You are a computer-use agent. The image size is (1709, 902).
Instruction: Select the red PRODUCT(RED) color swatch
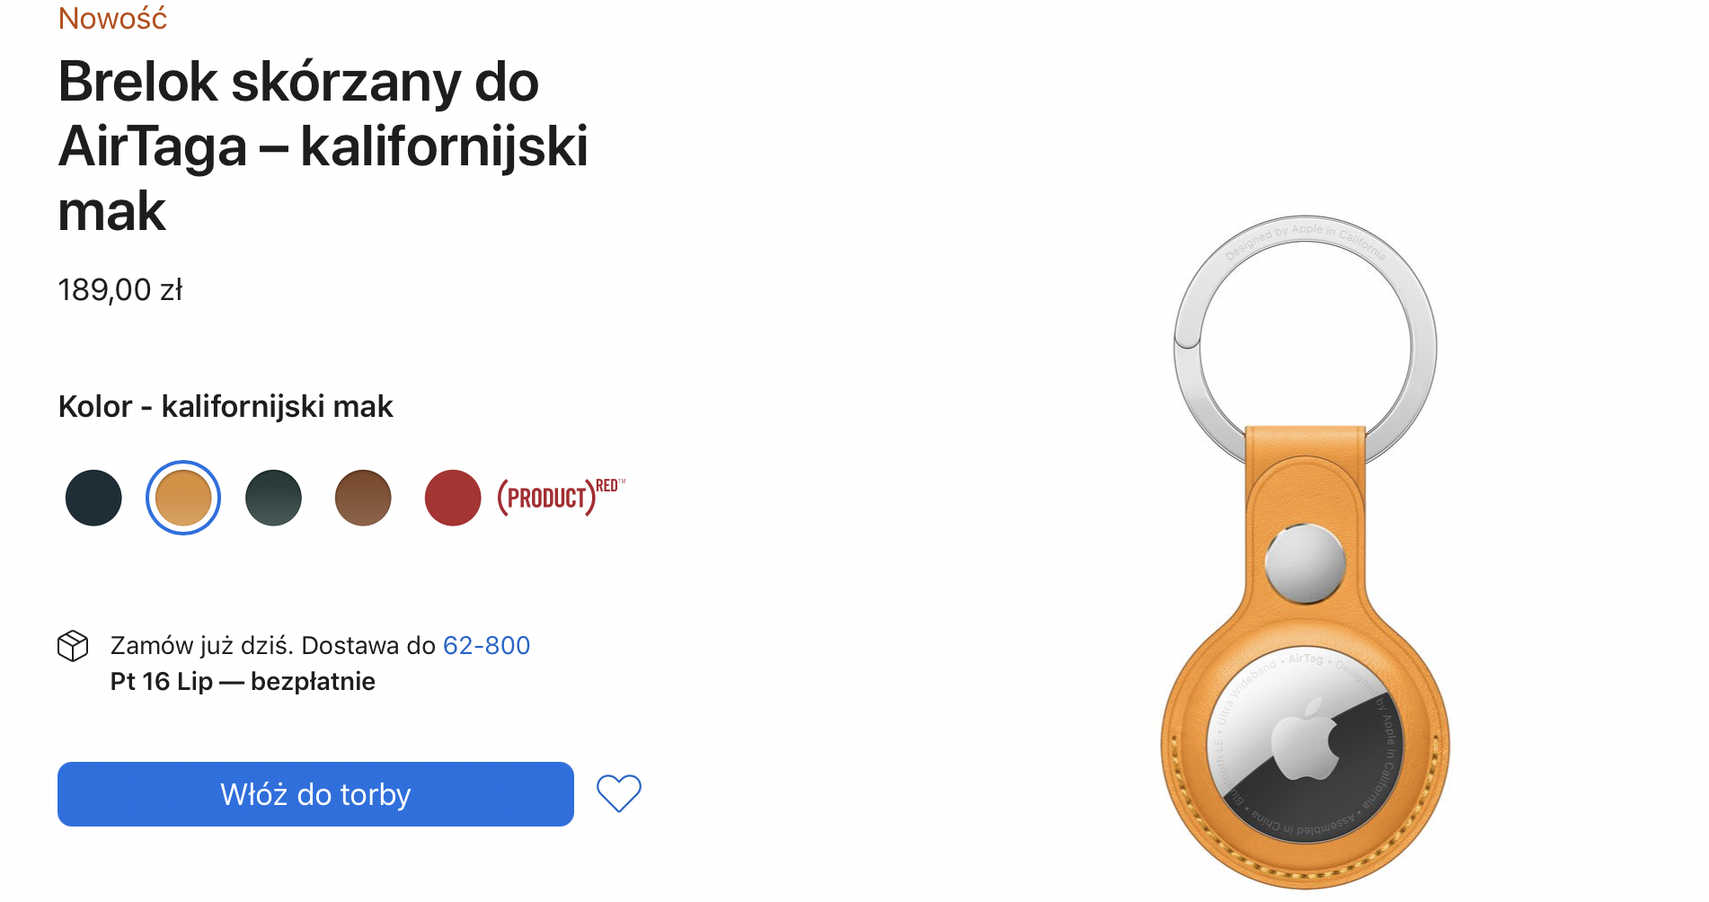coord(453,498)
